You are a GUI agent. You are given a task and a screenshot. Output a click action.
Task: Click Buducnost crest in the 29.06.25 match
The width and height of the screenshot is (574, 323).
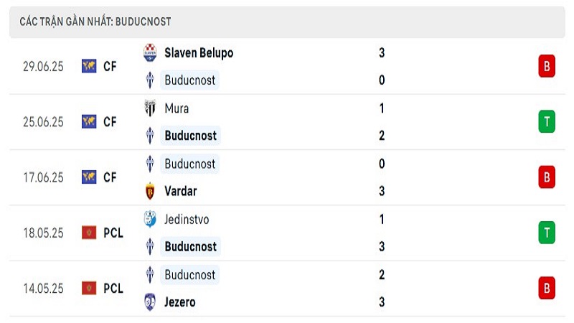150,80
